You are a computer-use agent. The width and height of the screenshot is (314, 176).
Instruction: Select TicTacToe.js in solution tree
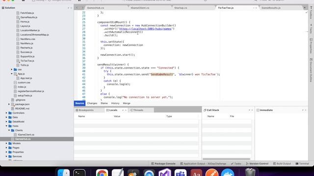pos(27,61)
